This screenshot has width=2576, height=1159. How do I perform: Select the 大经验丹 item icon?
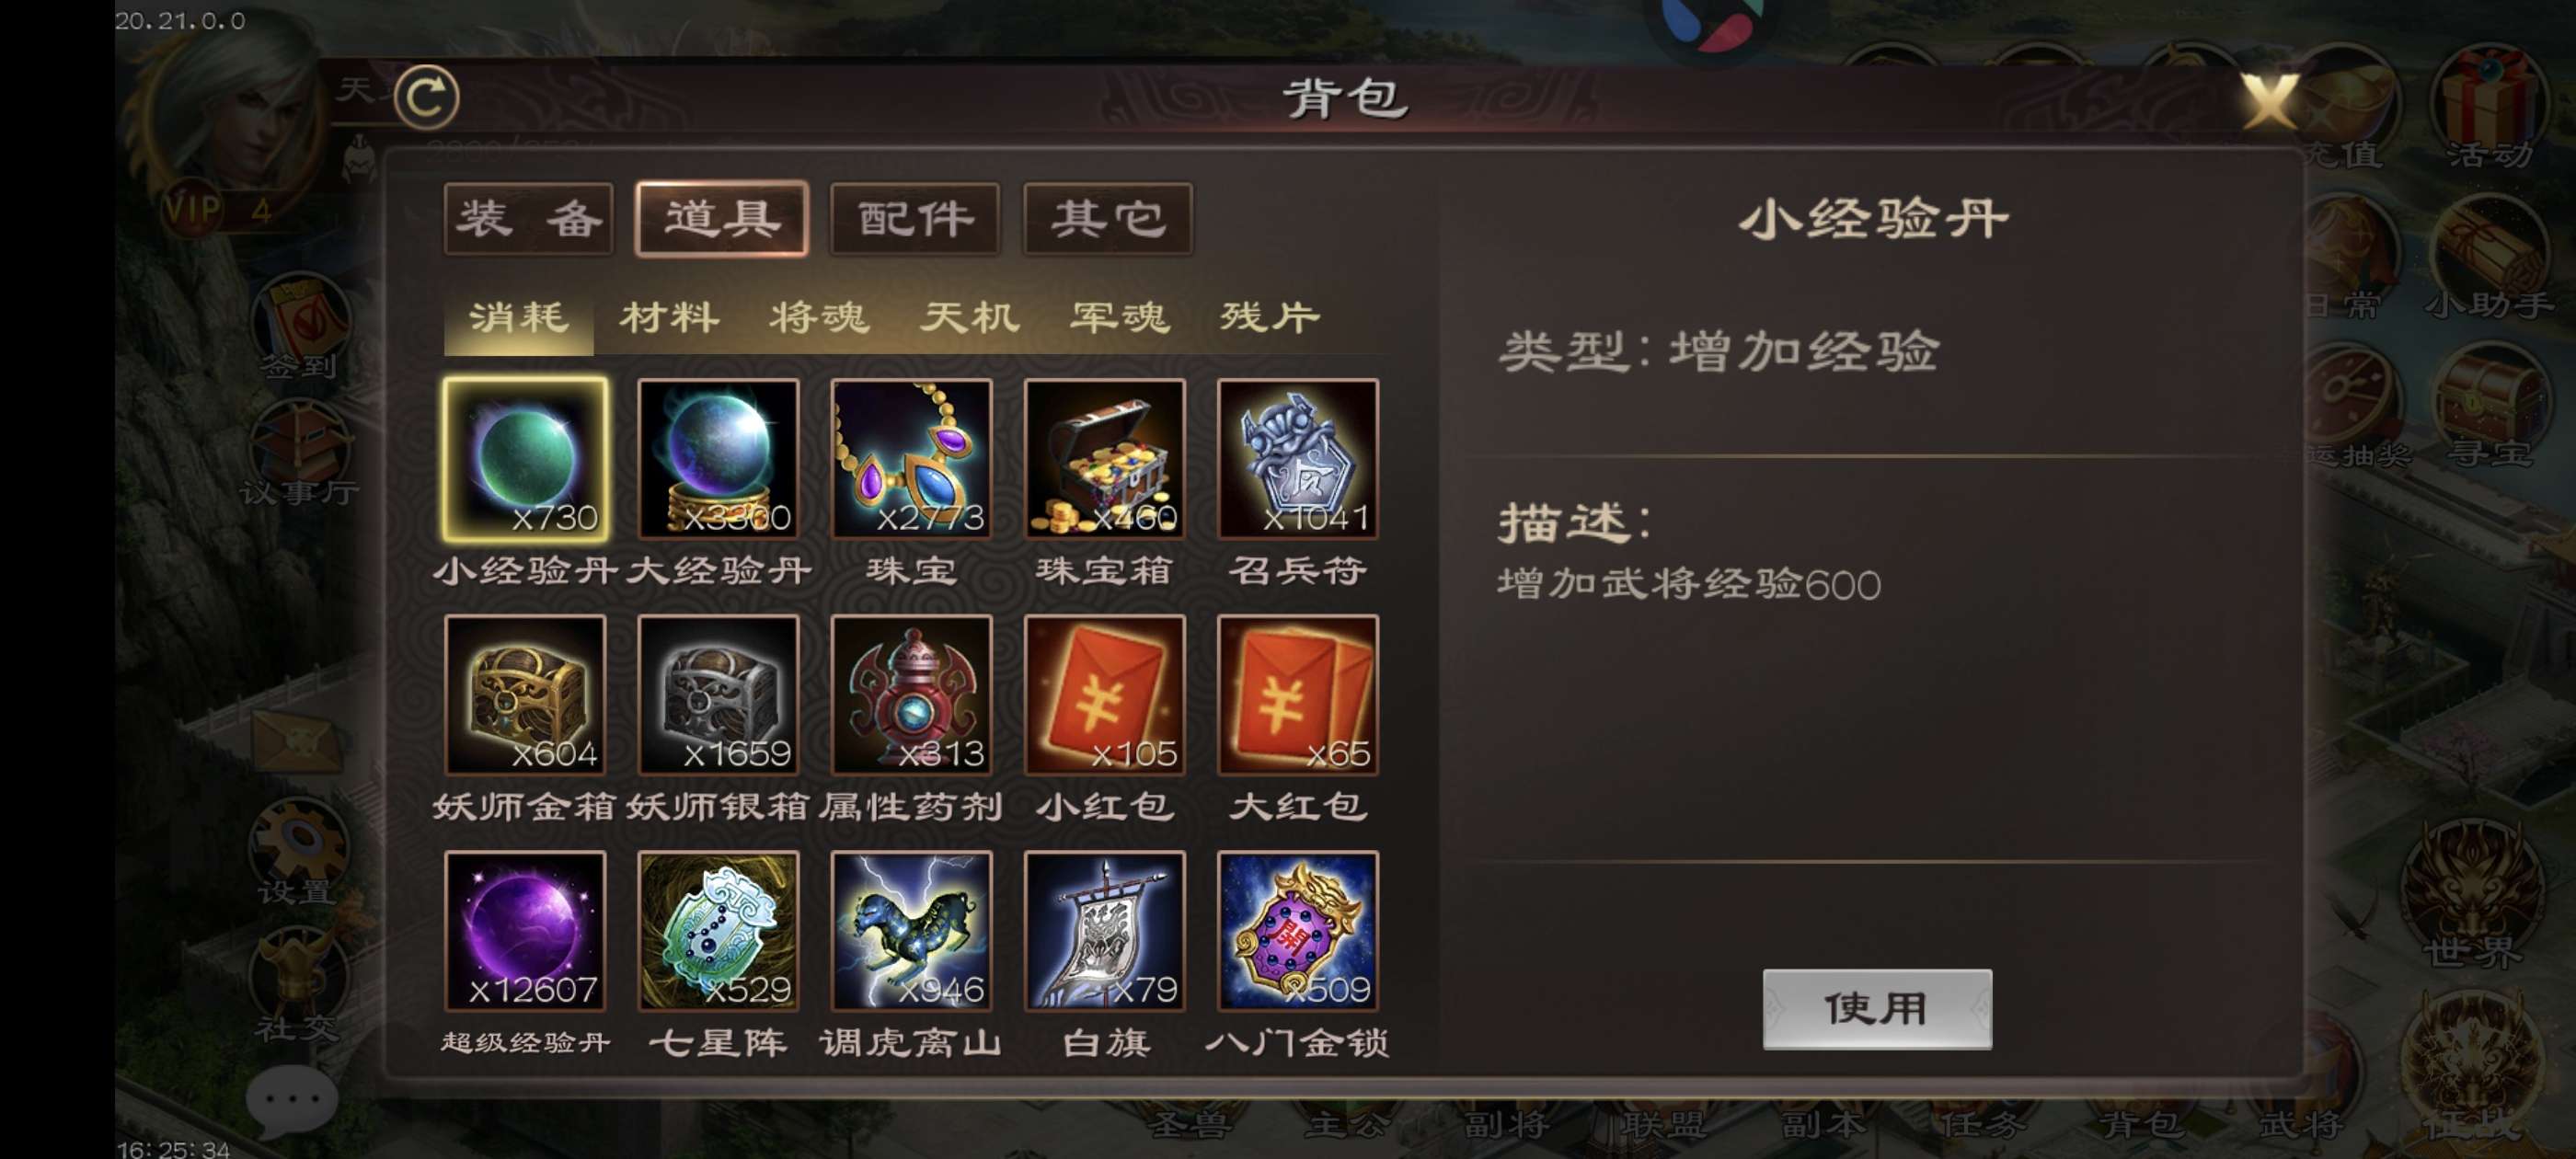(x=718, y=459)
